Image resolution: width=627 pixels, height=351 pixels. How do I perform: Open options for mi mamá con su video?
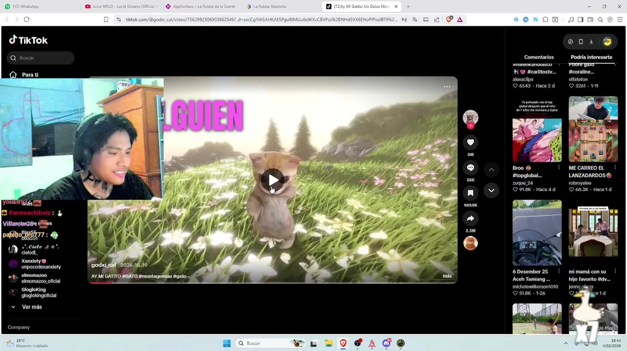(615, 272)
